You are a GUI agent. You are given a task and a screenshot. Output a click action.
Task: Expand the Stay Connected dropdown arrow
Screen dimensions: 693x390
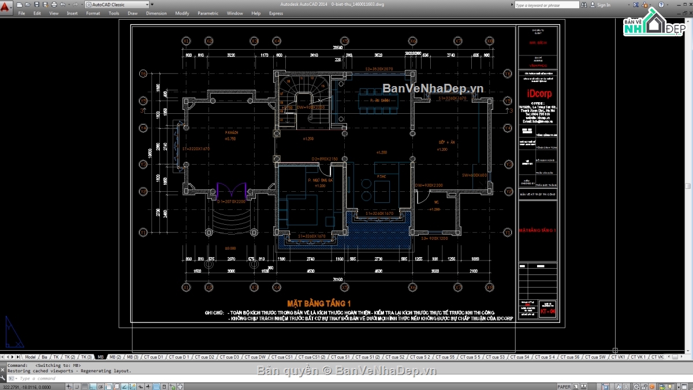(650, 5)
